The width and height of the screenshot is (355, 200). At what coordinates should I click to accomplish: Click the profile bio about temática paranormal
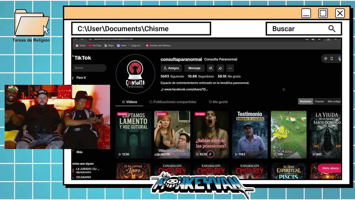pyautogui.click(x=205, y=83)
